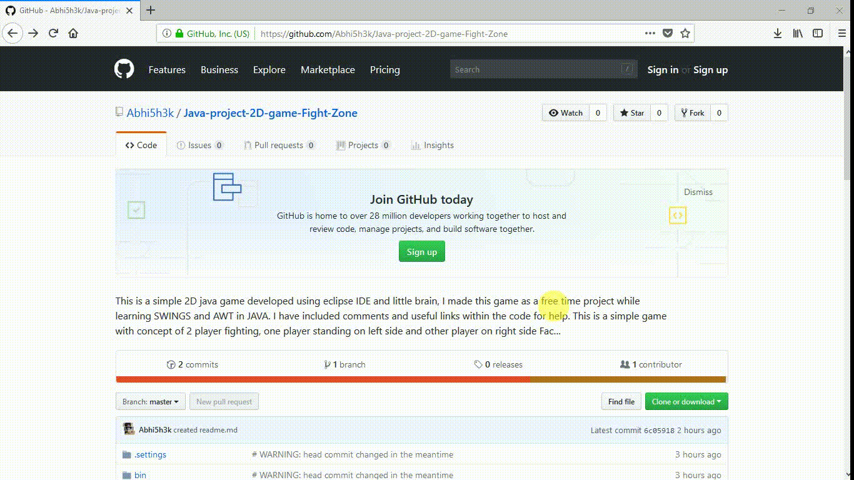This screenshot has width=854, height=480.
Task: Open the Firefox Library icon
Action: 798,34
